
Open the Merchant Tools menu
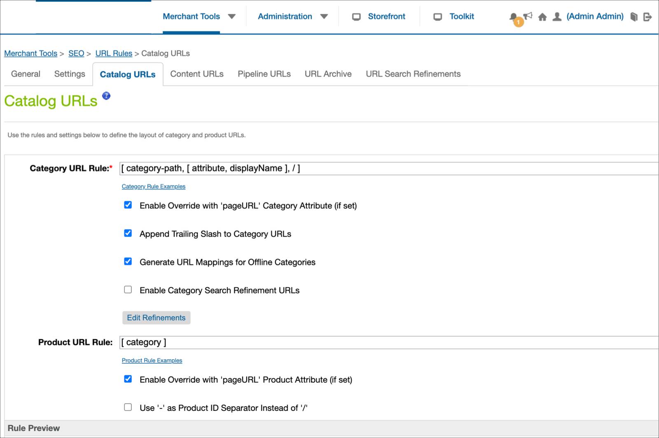(191, 16)
